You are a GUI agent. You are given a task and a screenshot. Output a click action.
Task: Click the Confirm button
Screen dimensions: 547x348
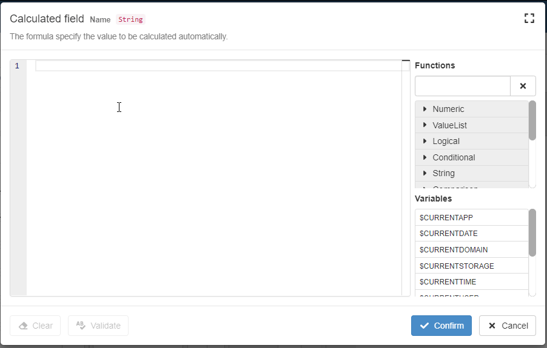point(441,326)
